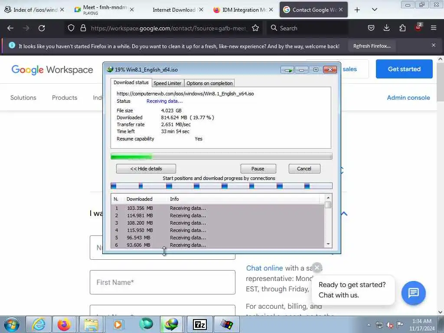The height and width of the screenshot is (333, 444).
Task: Open the blue chat bubble button
Action: coord(413,293)
